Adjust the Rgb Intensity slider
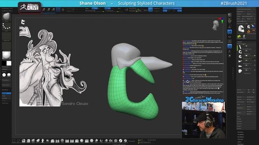Viewport: 259px width, 145px height. [x=95, y=11]
